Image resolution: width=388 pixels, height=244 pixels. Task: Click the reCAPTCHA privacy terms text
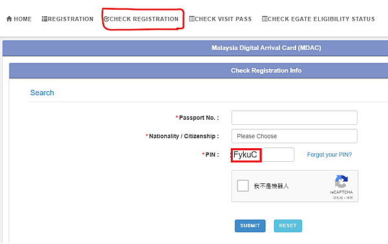343,197
